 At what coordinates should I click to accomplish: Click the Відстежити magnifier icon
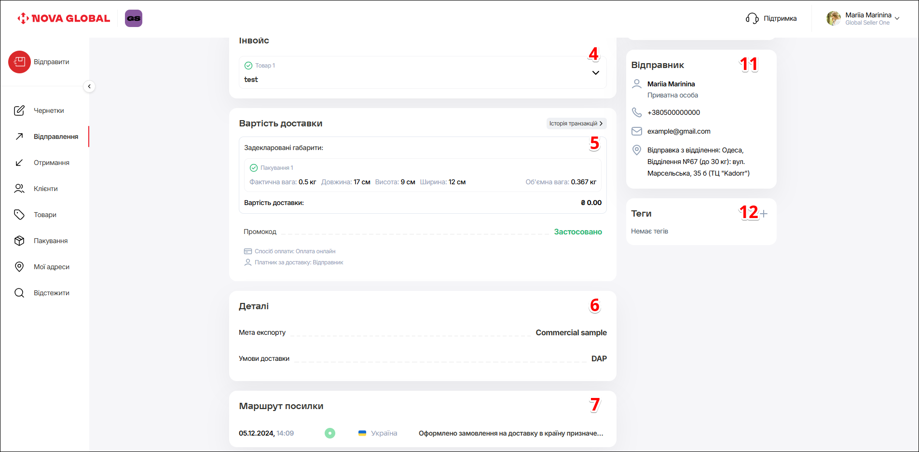[x=19, y=293]
